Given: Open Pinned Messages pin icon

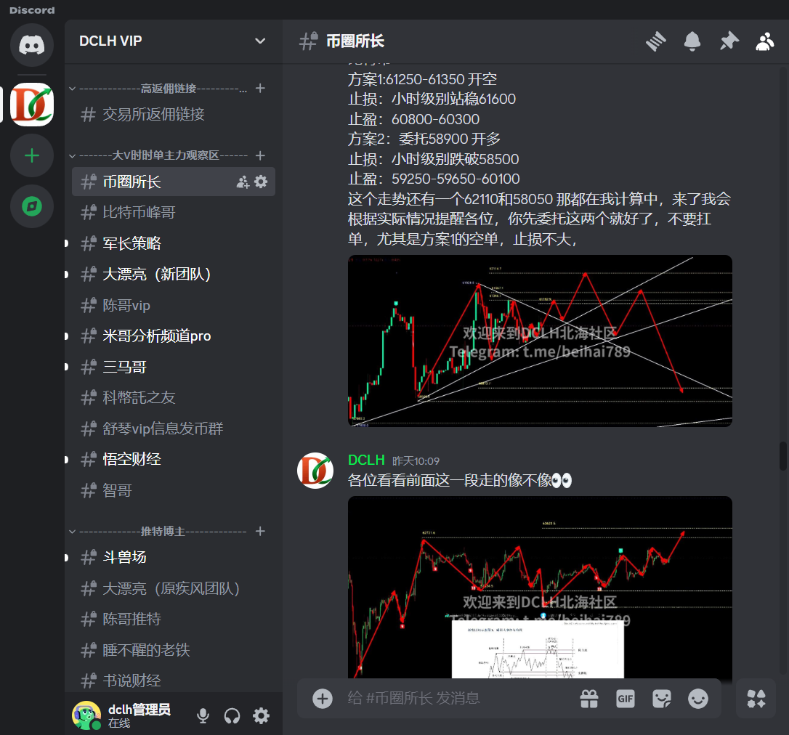Looking at the screenshot, I should [728, 41].
